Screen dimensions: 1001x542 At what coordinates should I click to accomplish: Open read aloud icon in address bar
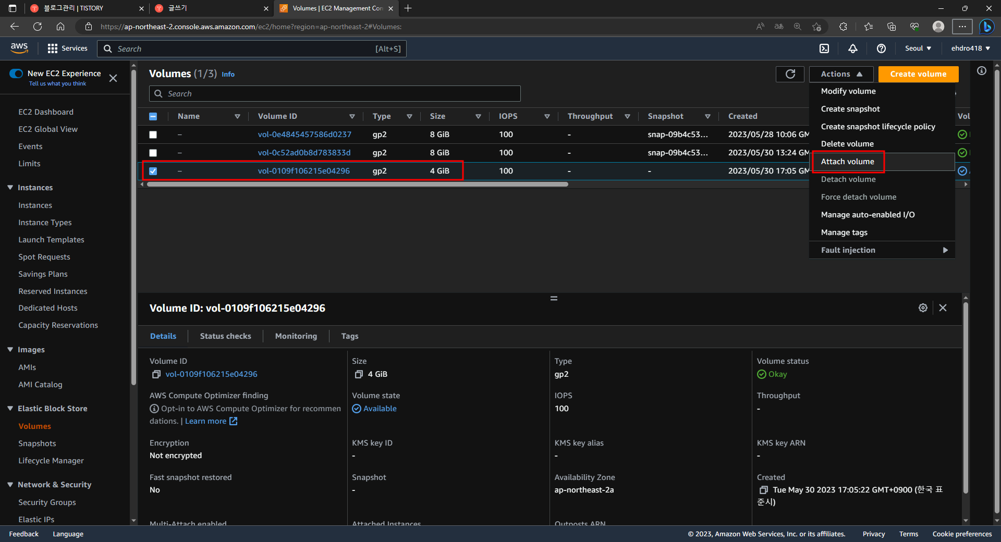[760, 27]
